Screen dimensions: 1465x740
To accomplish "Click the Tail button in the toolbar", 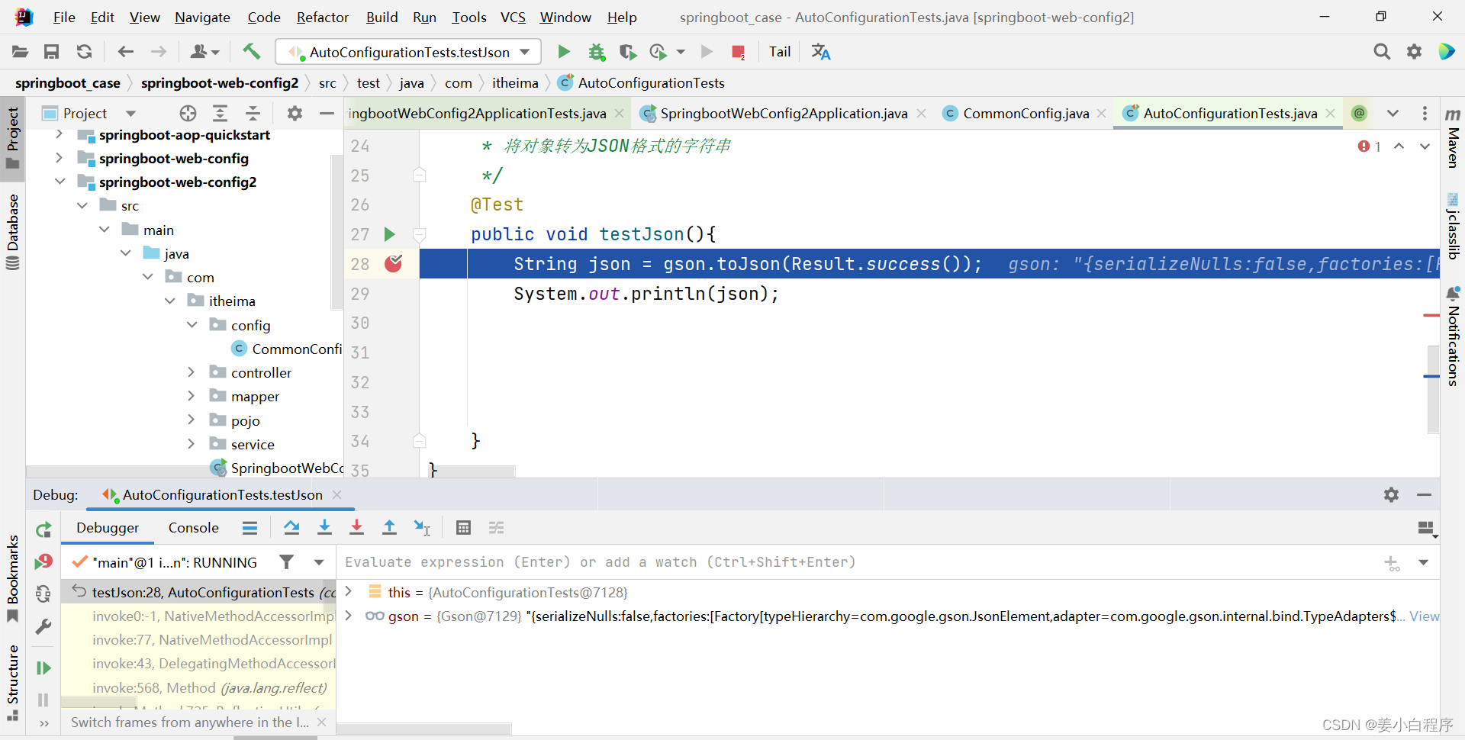I will pos(779,52).
